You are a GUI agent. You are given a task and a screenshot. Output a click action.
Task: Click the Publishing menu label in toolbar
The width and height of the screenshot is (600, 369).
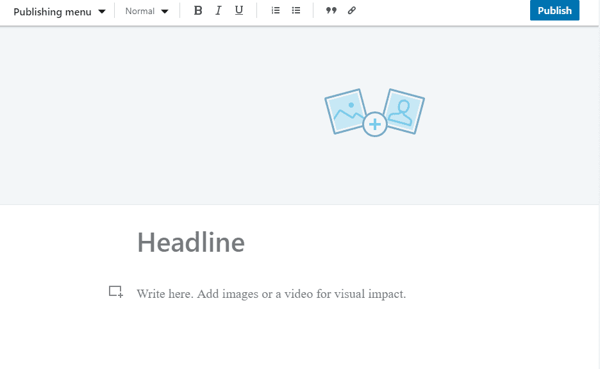51,11
